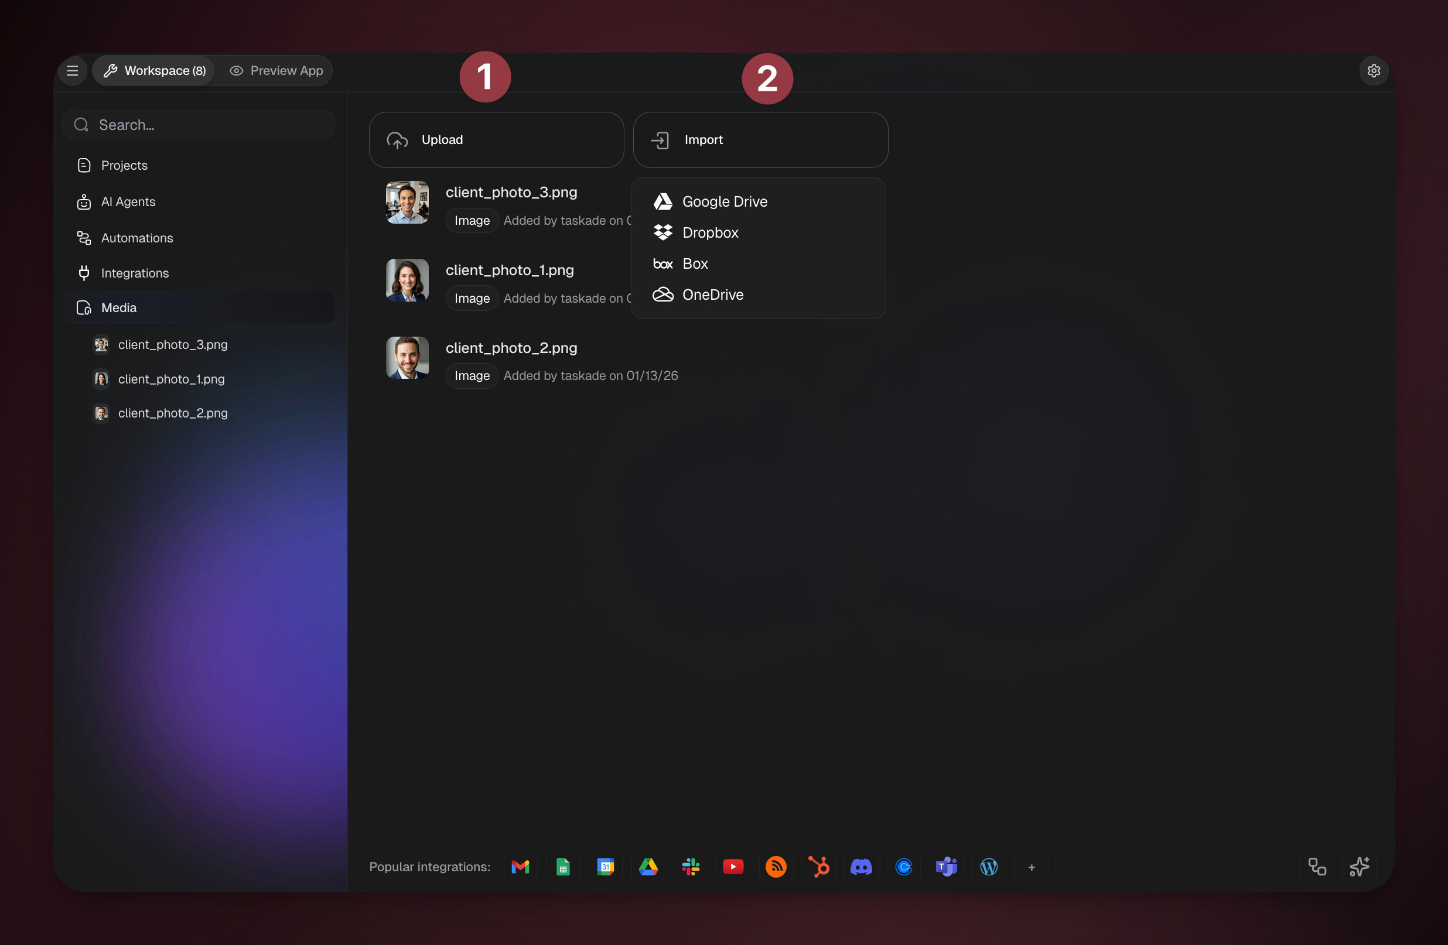Image resolution: width=1448 pixels, height=945 pixels.
Task: Click the YouTube integration icon
Action: point(733,867)
